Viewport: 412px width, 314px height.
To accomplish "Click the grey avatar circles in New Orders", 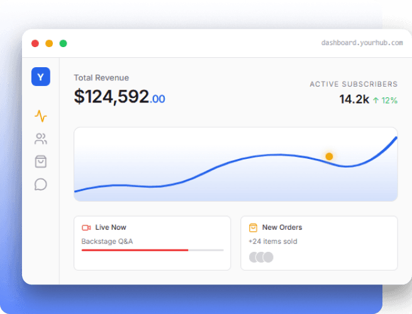I will click(x=261, y=257).
